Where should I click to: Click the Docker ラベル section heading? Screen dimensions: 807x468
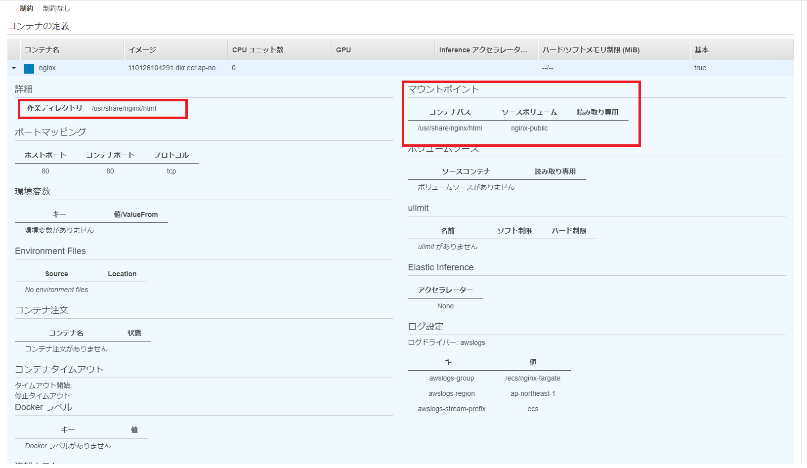[x=43, y=407]
